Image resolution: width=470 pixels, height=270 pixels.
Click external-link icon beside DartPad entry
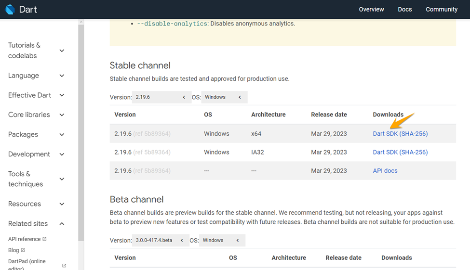click(64, 265)
